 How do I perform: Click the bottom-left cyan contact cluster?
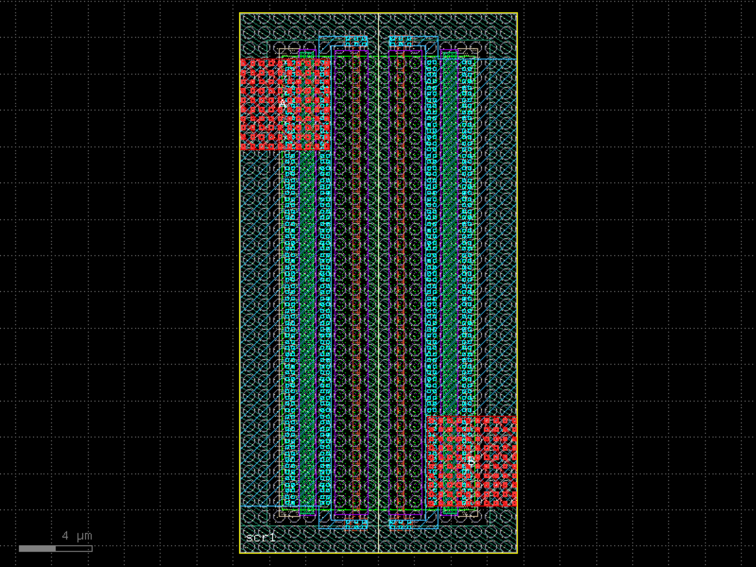pos(356,524)
